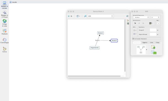This screenshot has width=168, height=101.
Task: Switch to the Cmap tab
Action: [157, 43]
